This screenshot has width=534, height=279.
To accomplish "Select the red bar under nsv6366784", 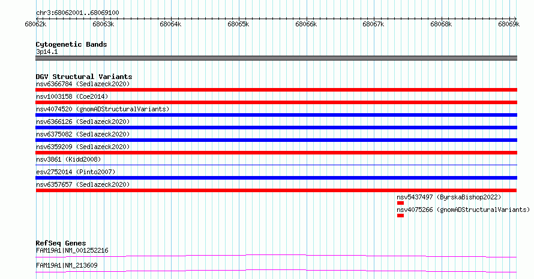I will click(x=276, y=90).
